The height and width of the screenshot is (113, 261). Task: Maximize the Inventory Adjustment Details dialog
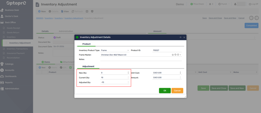tap(180, 37)
